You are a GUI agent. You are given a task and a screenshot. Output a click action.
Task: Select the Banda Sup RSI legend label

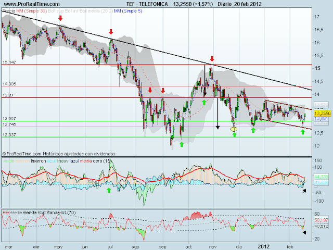[34, 213]
